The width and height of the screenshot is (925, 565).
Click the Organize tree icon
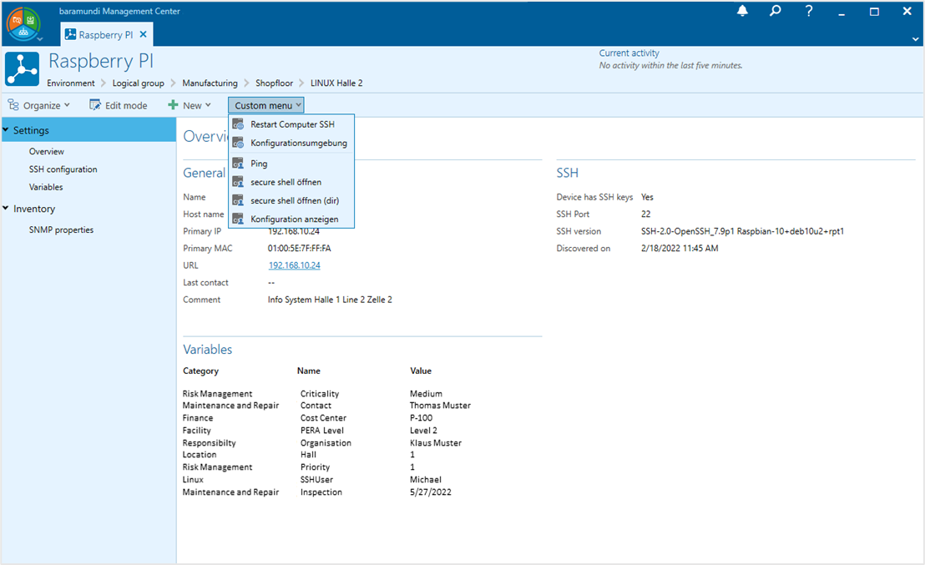pyautogui.click(x=13, y=105)
